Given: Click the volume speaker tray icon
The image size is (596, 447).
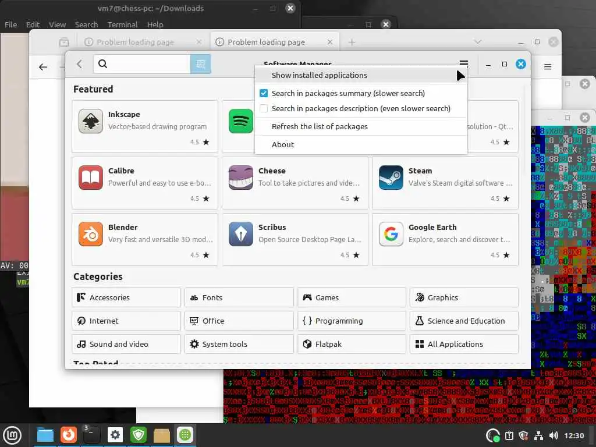Looking at the screenshot, I should pos(554,435).
